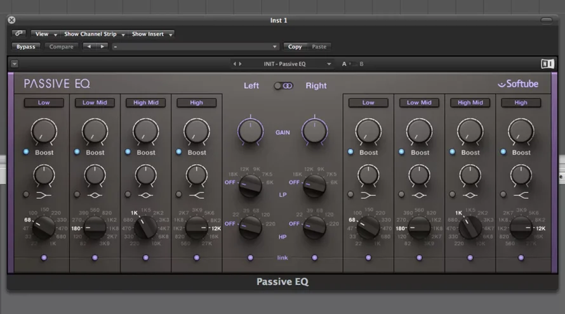Click the right channel High Mid bell shape icon
The image size is (565, 314).
point(470,196)
